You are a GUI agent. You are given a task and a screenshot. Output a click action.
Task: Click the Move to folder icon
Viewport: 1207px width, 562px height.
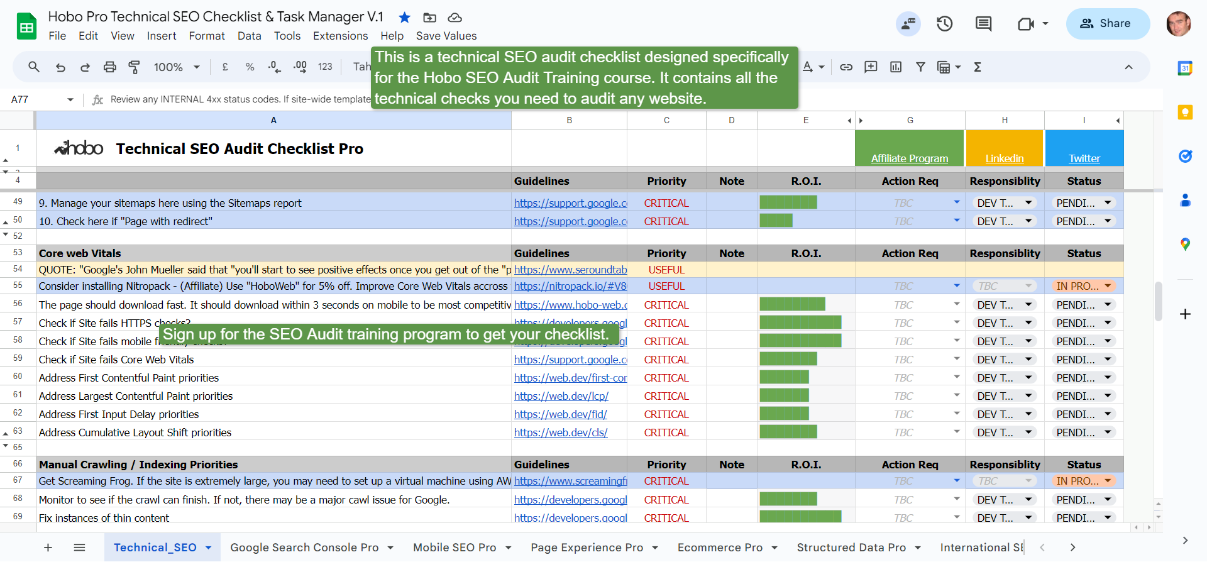coord(430,18)
